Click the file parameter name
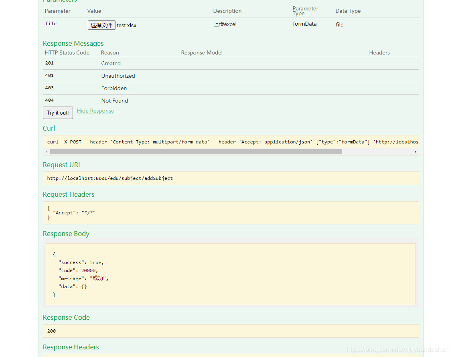This screenshot has width=452, height=357. coord(51,24)
